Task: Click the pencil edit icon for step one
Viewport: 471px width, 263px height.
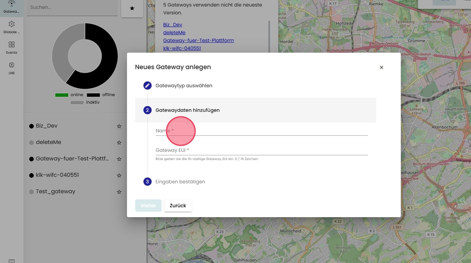Action: pos(147,86)
